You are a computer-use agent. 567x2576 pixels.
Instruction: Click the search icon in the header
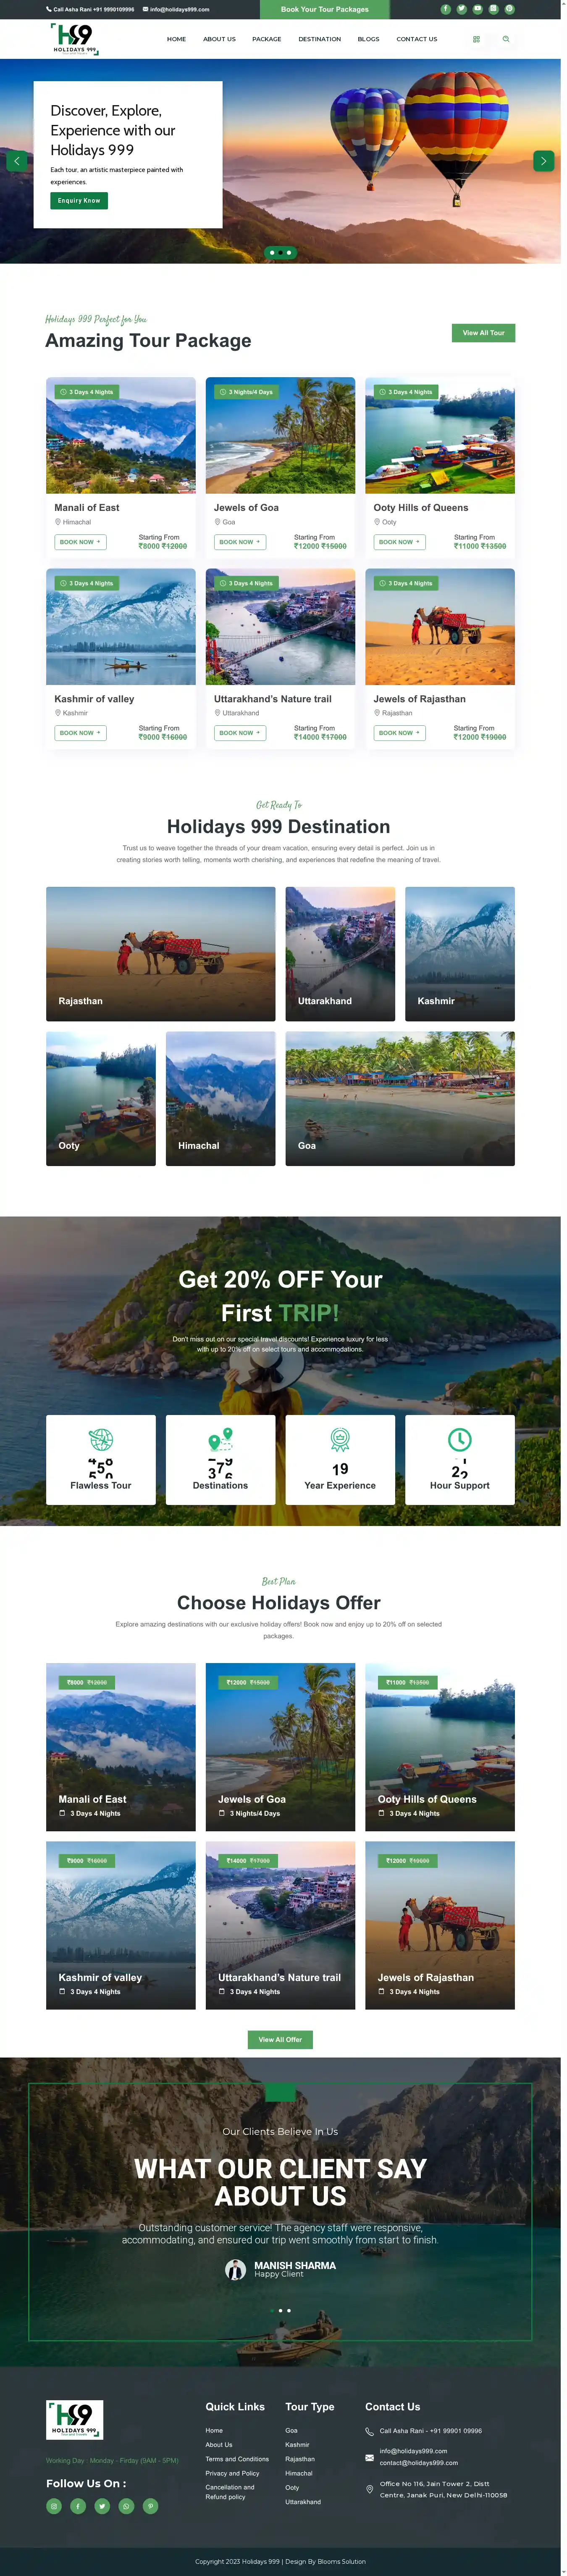[506, 39]
